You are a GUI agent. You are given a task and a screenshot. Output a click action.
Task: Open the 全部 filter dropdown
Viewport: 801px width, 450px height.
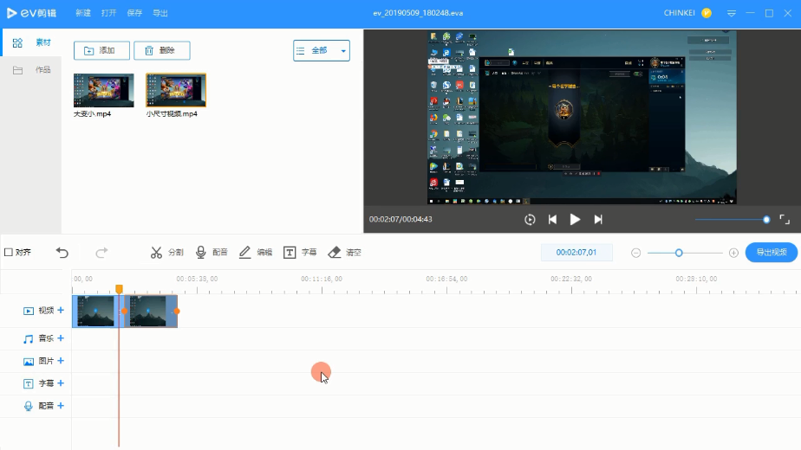tap(322, 50)
